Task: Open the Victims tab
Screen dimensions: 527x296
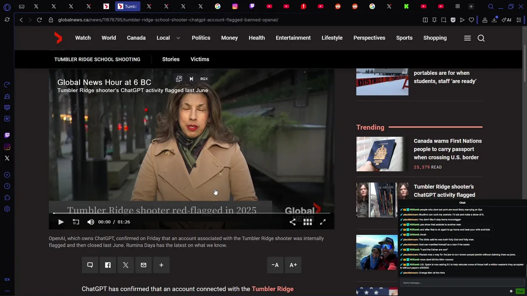Action: tap(200, 59)
